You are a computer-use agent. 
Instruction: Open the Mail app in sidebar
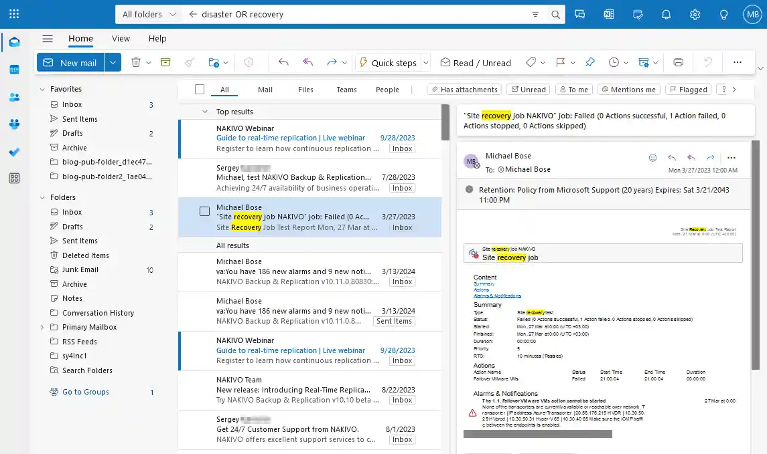(14, 42)
